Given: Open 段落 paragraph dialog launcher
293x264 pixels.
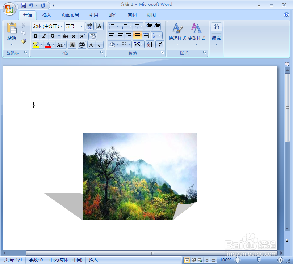Looking at the screenshot, I should 162,52.
